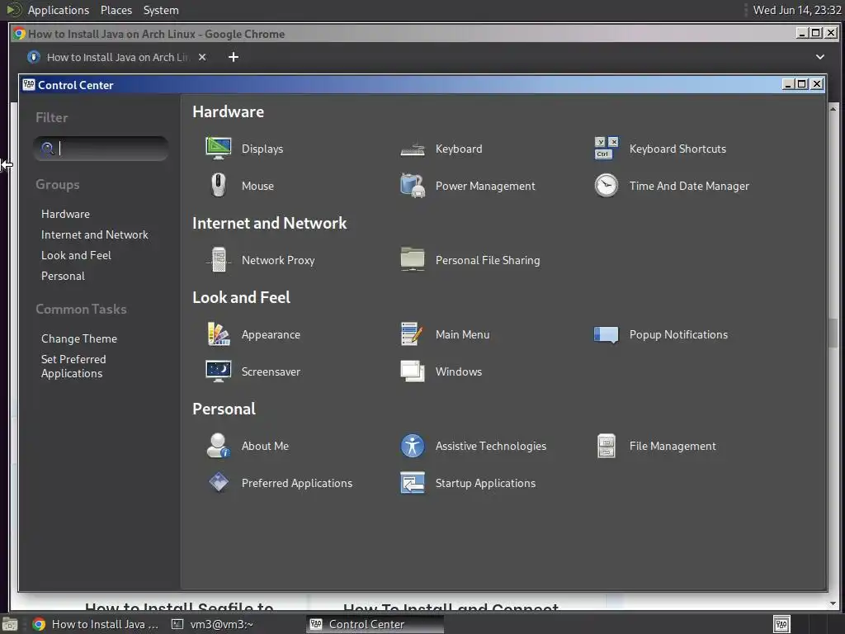The image size is (845, 634).
Task: Open the Personal File Sharing icon
Action: (x=413, y=260)
